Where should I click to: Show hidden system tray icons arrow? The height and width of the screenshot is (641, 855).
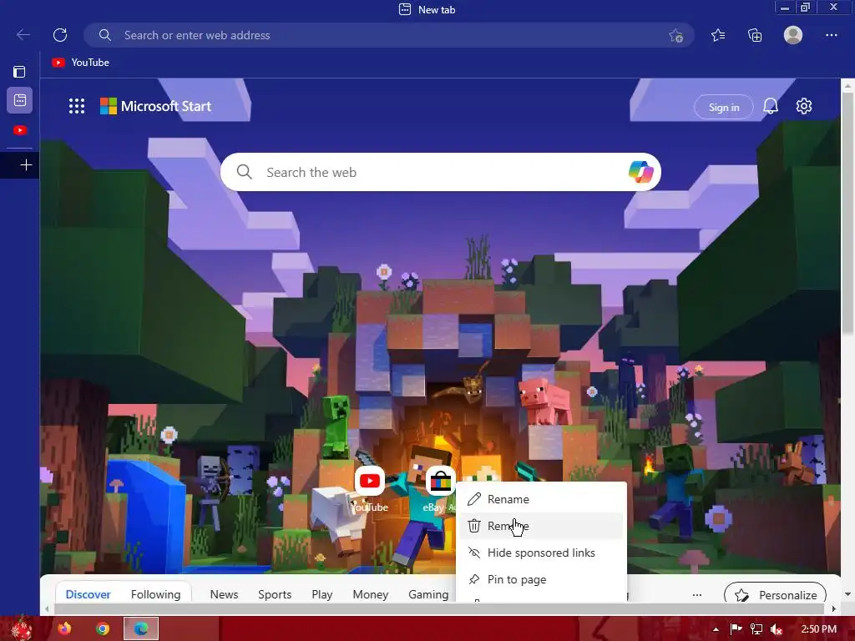tap(716, 629)
